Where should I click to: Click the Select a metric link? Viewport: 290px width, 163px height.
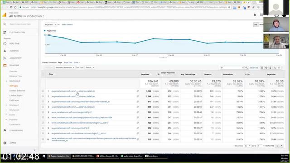(x=67, y=24)
